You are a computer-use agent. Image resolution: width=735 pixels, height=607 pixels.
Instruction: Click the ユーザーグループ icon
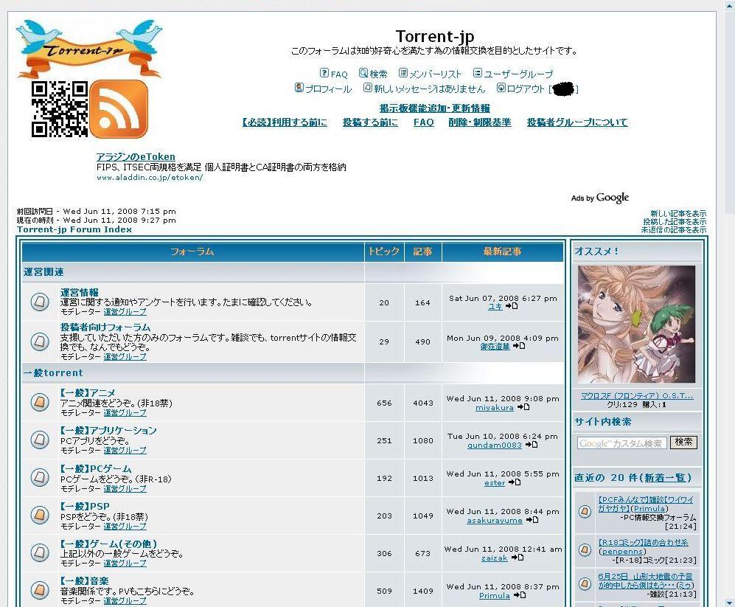[x=477, y=73]
